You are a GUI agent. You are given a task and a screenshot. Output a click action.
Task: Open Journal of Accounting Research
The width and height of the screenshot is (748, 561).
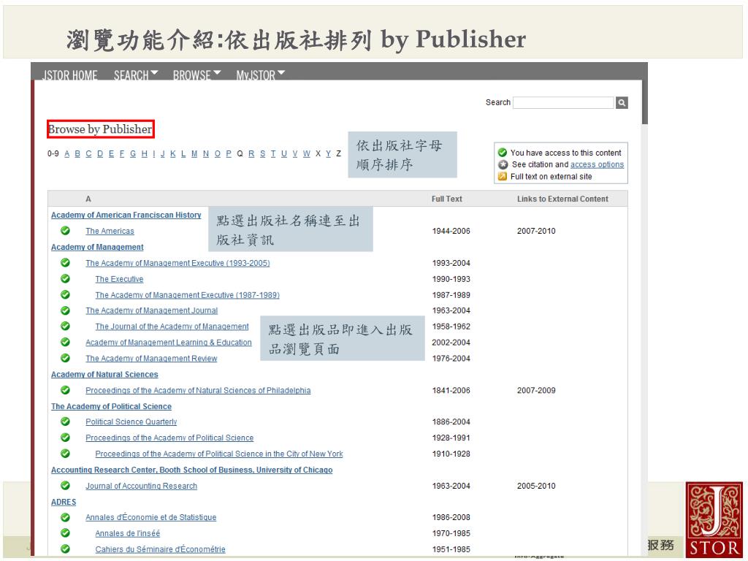(x=141, y=486)
